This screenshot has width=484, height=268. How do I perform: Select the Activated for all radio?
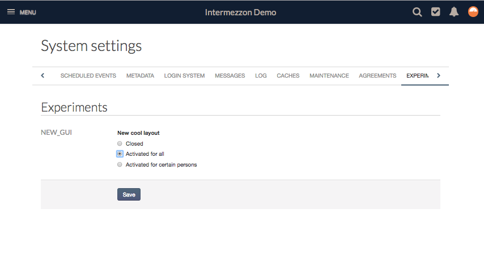tap(120, 154)
